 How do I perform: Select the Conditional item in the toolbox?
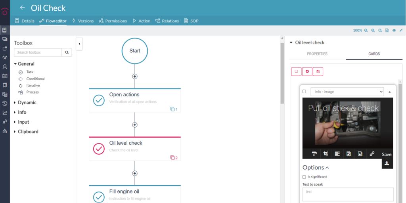pyautogui.click(x=35, y=79)
